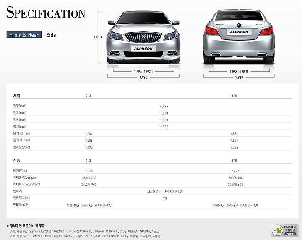Click the 복합-9.4 fuel economy entry

click(219, 205)
